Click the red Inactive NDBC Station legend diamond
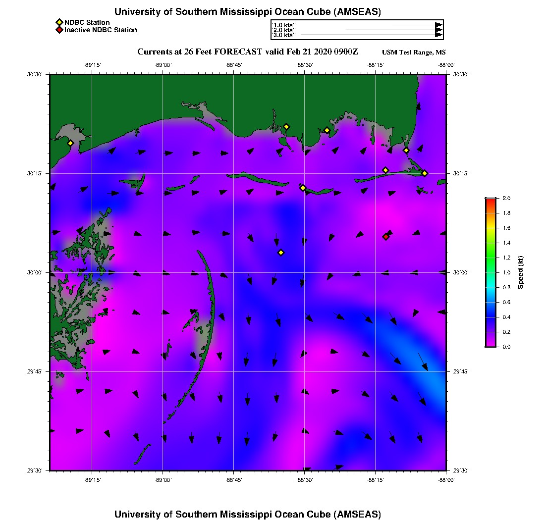This screenshot has height=520, width=545. pyautogui.click(x=59, y=30)
